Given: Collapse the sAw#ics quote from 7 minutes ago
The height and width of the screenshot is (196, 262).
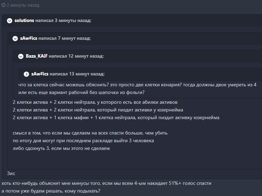Looking at the screenshot, I should (15, 38).
